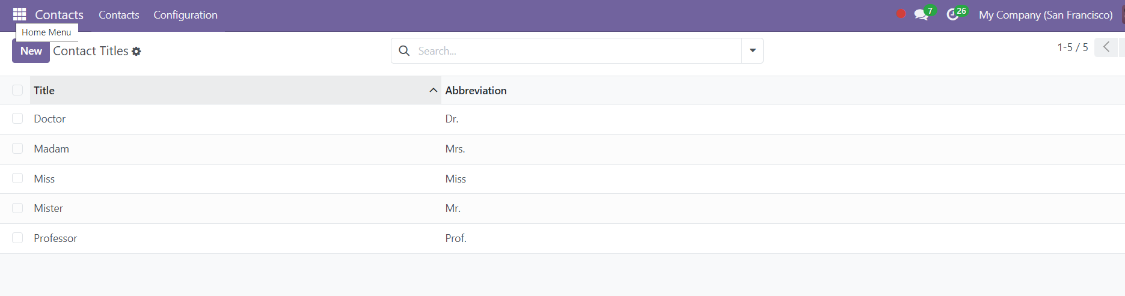Open the activities clock icon
Image resolution: width=1125 pixels, height=296 pixels.
952,15
